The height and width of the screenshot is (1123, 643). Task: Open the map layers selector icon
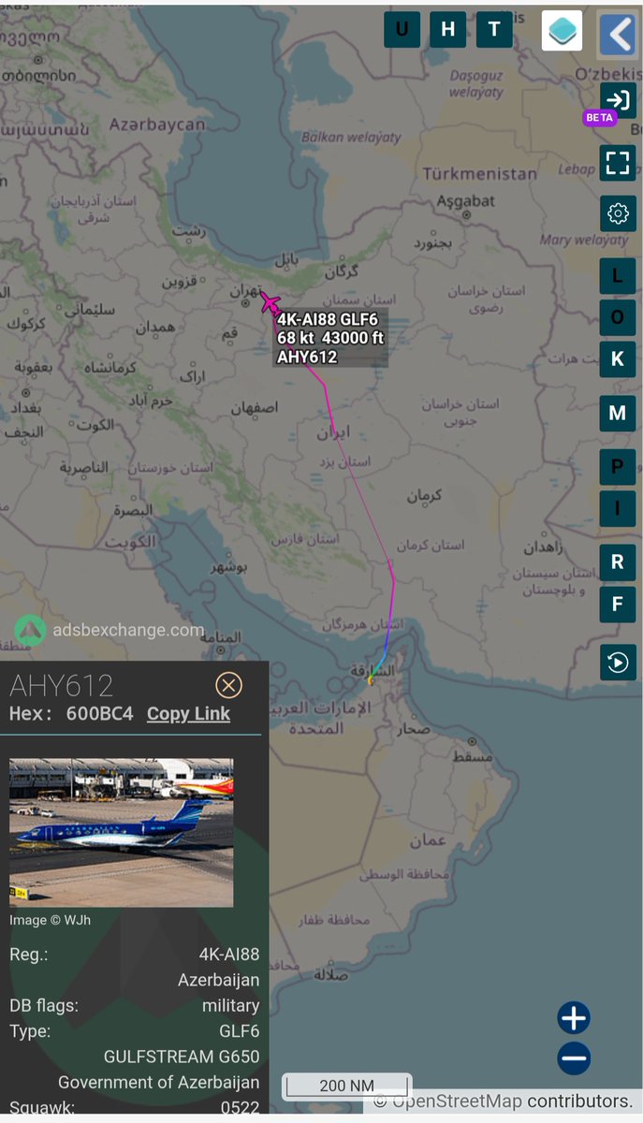pyautogui.click(x=562, y=30)
